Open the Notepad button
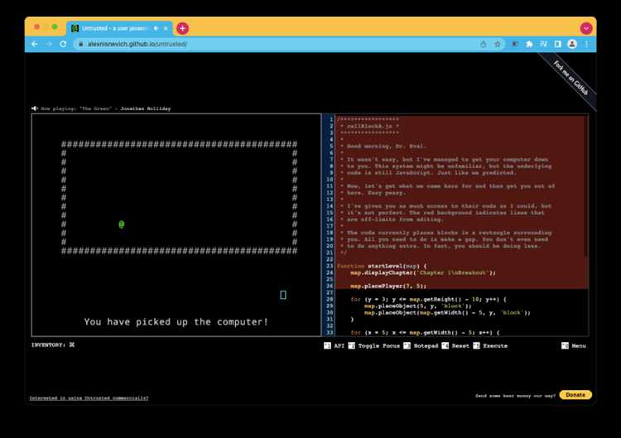 pyautogui.click(x=421, y=346)
